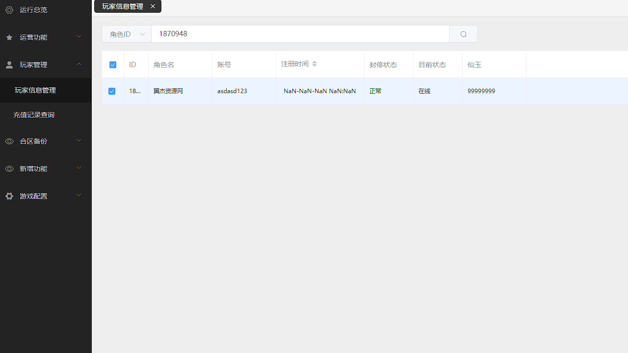Click the magnifier search icon
628x353 pixels.
point(463,34)
